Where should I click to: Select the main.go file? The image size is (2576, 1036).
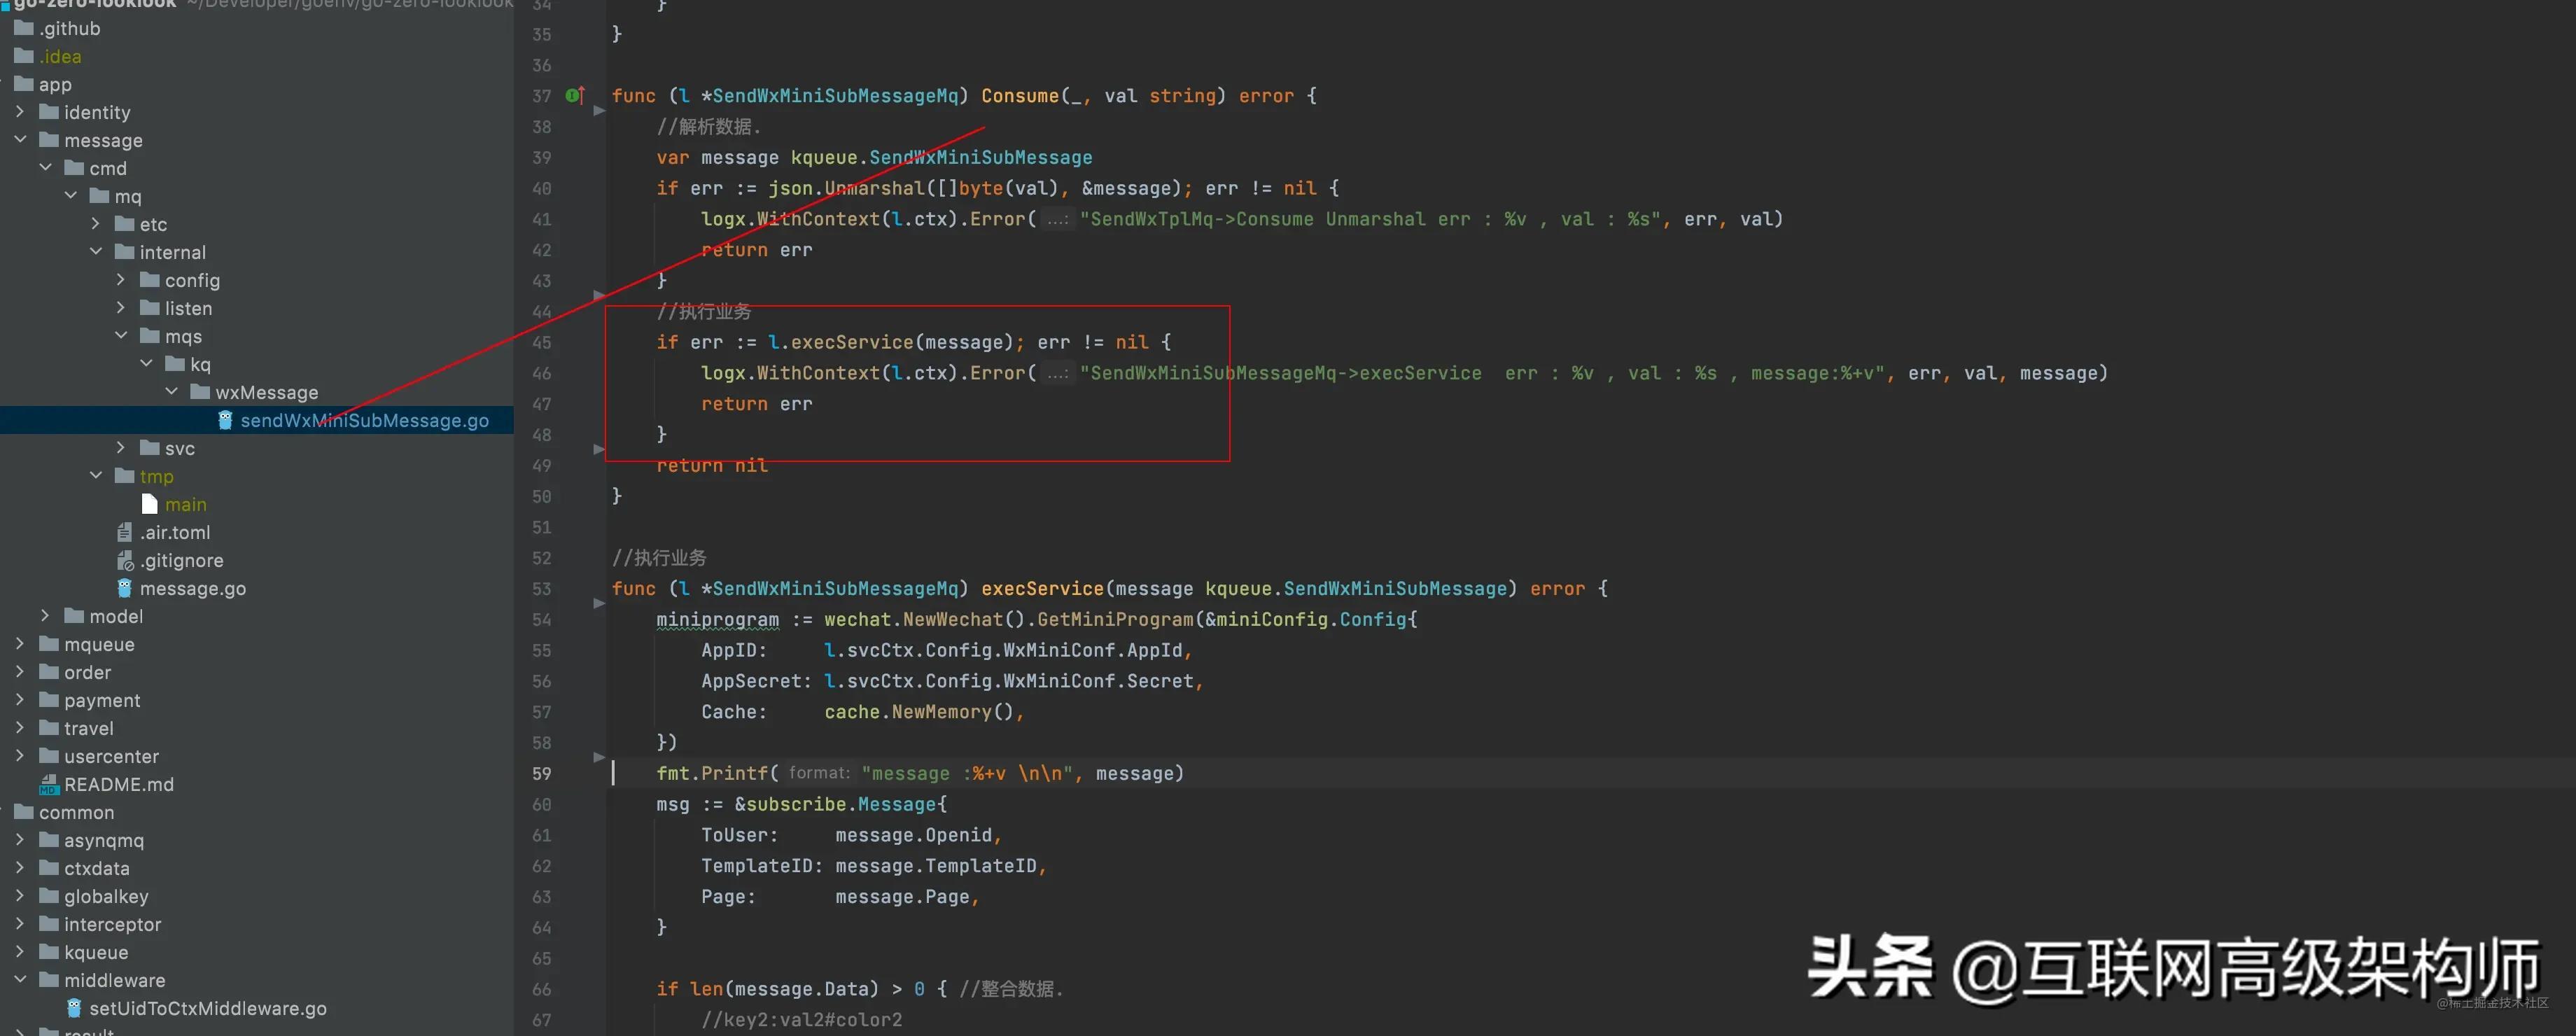[184, 504]
